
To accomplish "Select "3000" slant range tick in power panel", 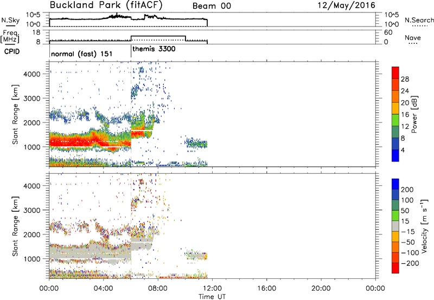I will click(x=32, y=99).
